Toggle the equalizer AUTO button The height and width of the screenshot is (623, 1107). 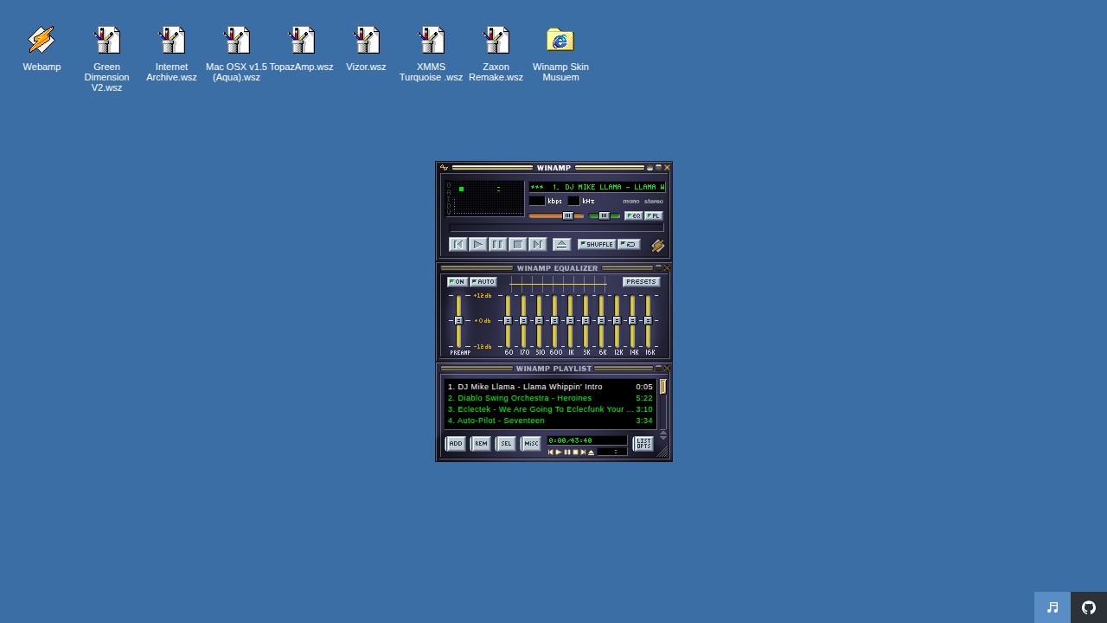pyautogui.click(x=483, y=282)
